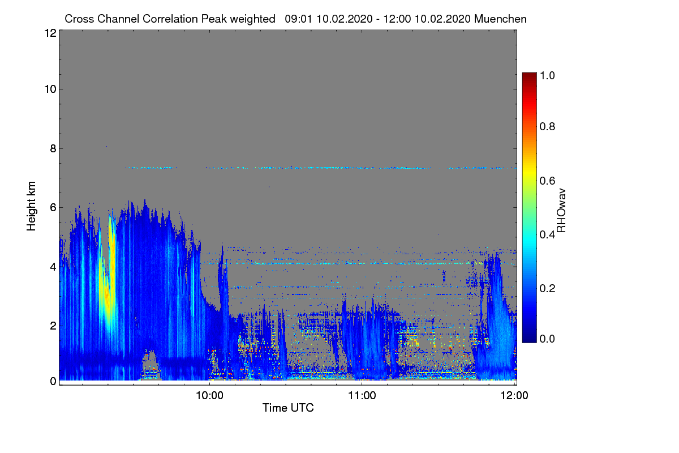Click the 10:00 time tick label

pyautogui.click(x=210, y=396)
